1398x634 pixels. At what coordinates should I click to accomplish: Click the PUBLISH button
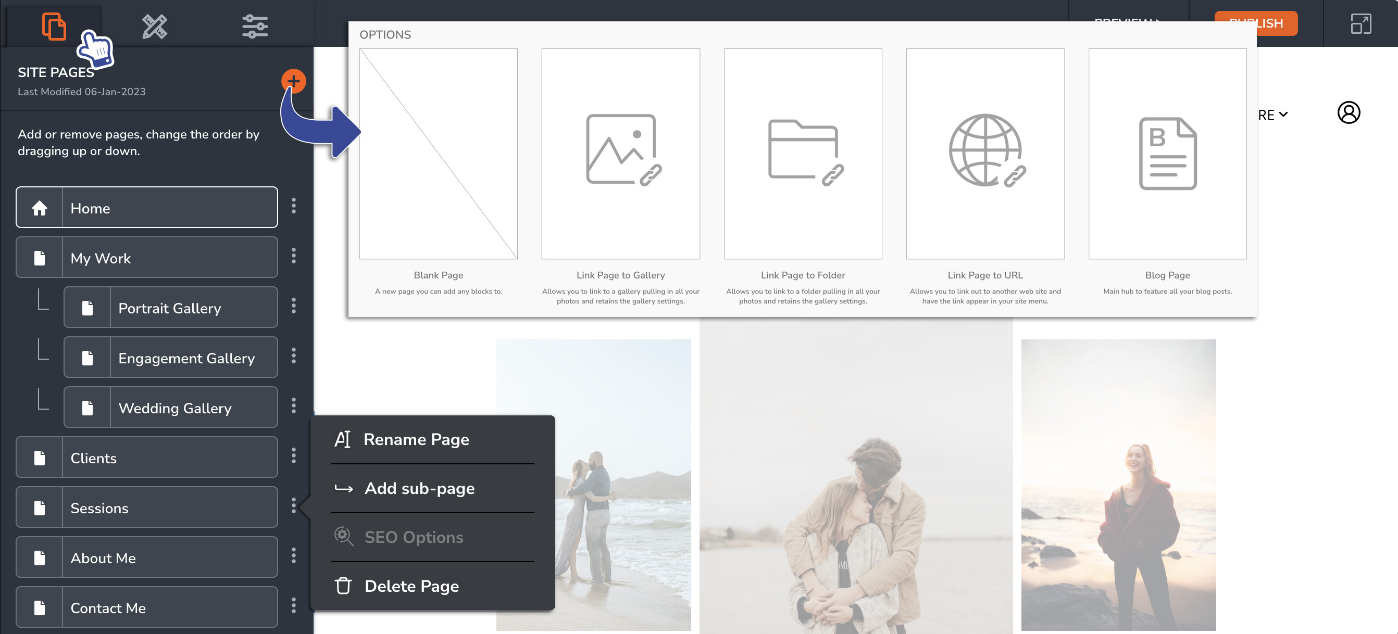tap(1256, 23)
